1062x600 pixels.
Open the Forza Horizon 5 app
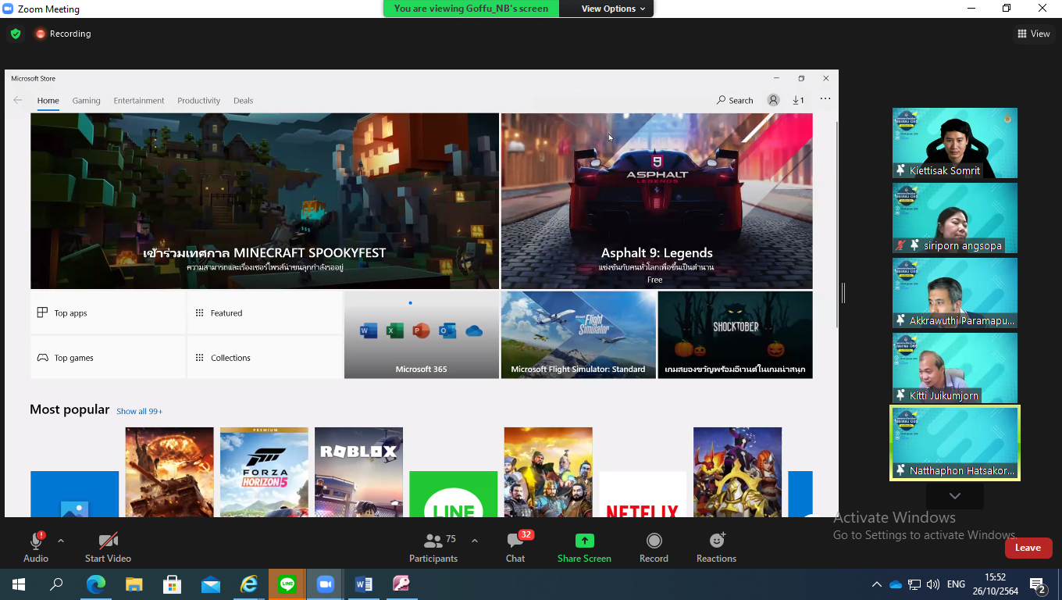[264, 472]
